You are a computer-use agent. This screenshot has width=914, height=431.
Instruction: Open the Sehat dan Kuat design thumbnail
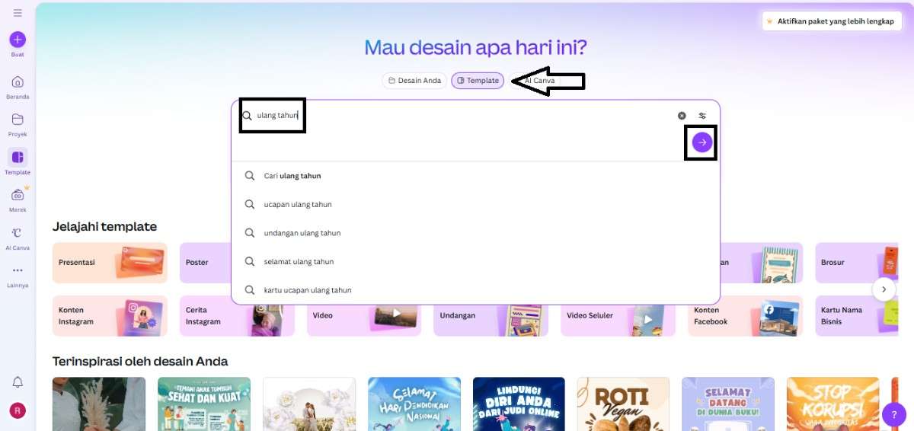[x=204, y=404]
